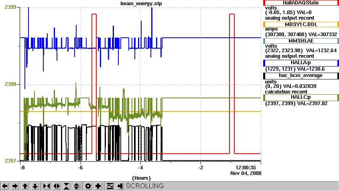Click the (-0.05, 1.05) VAL=0 range text
The image size is (339, 191).
pos(288,12)
